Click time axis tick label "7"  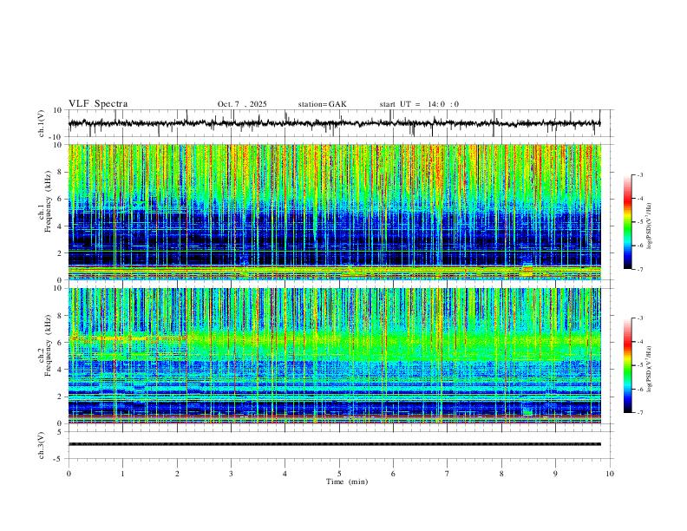448,474
